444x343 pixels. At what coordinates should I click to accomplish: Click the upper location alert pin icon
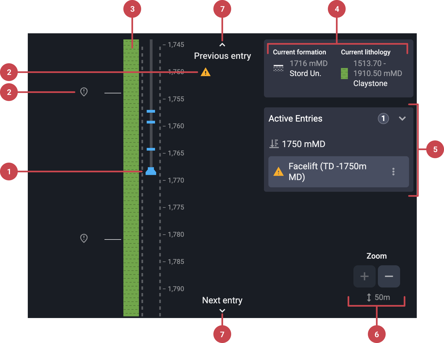(84, 92)
